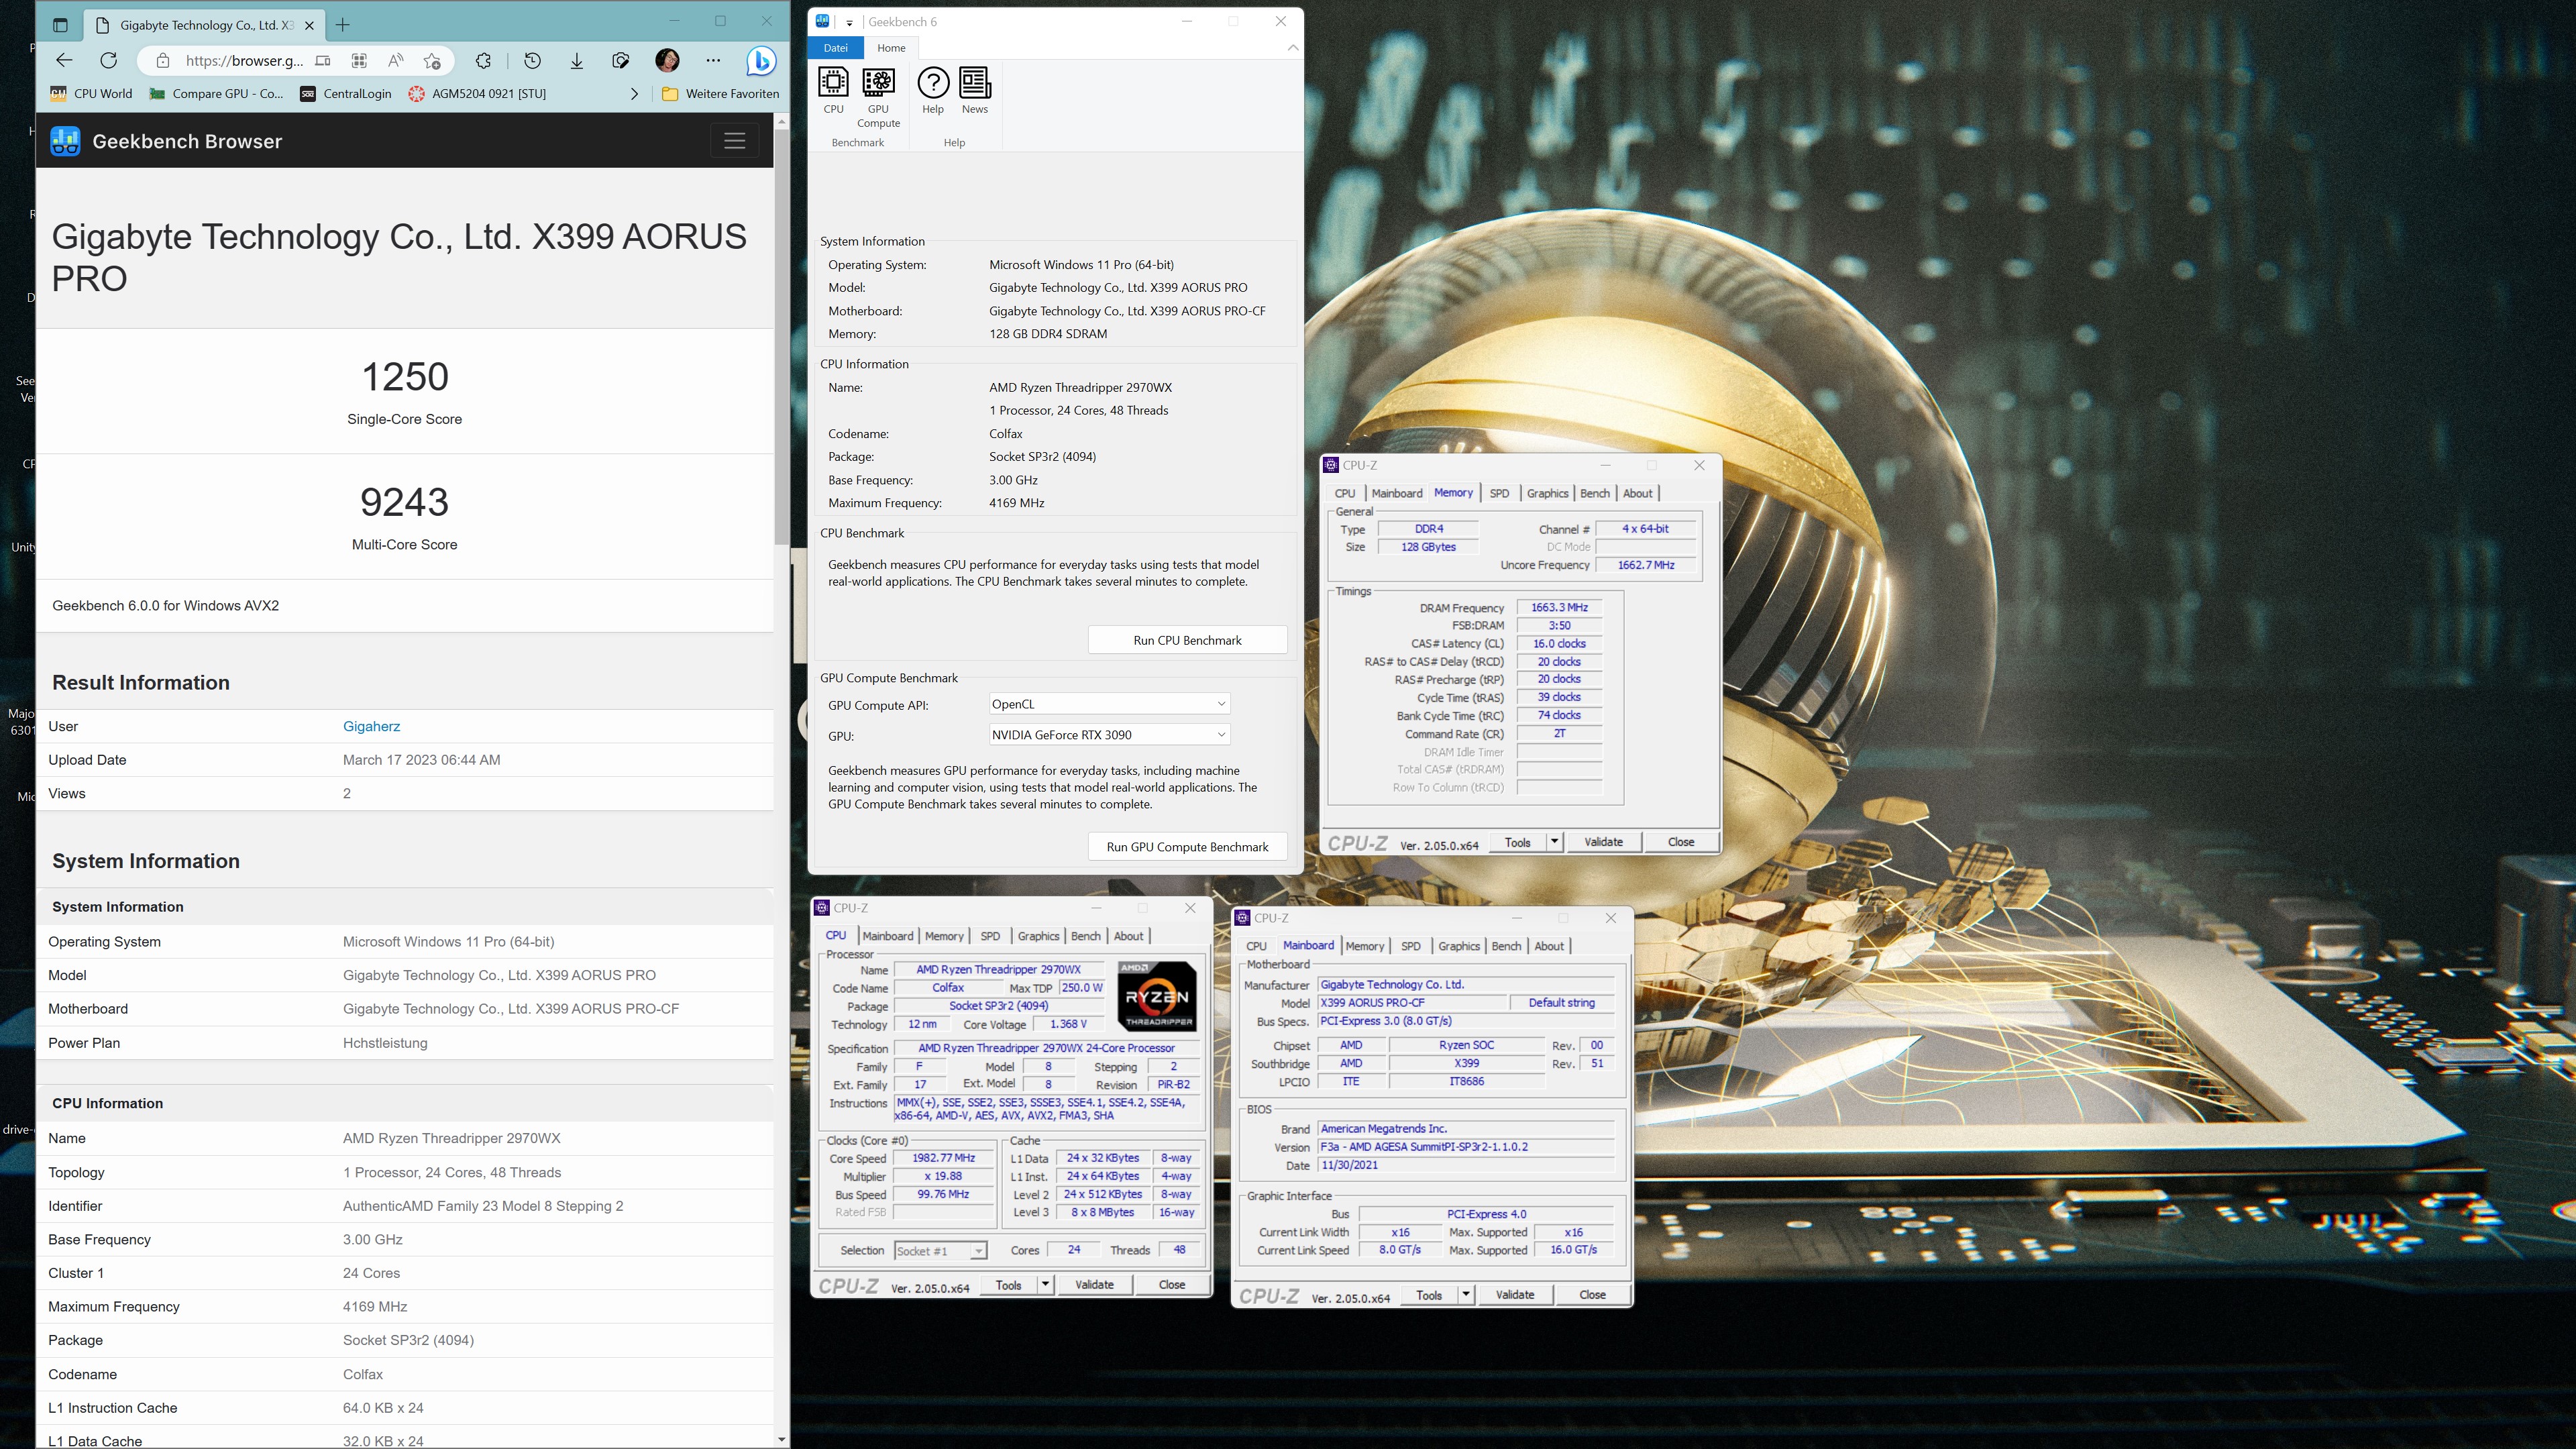This screenshot has width=2576, height=1449.
Task: Expand Tools dropdown arrow in CPU-Z Mainboard window
Action: pos(1465,1294)
